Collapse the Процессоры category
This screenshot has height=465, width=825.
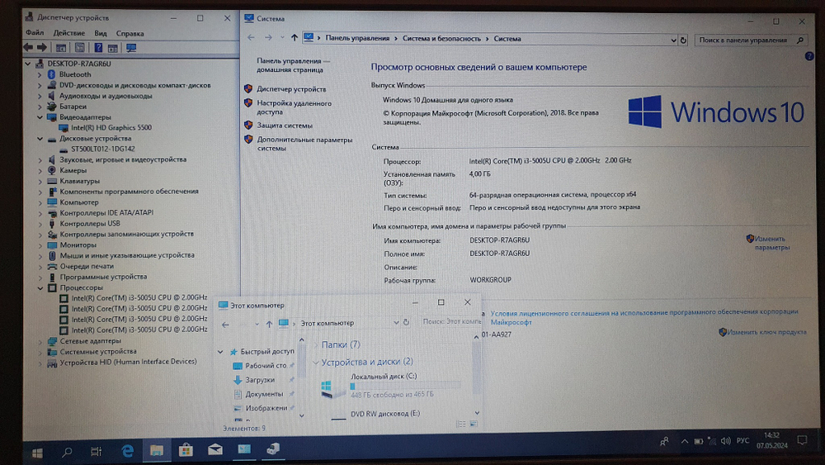[40, 287]
